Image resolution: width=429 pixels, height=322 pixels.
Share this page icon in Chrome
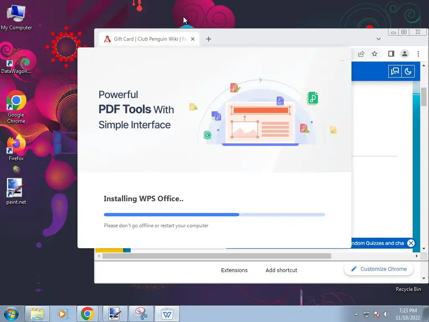(361, 54)
